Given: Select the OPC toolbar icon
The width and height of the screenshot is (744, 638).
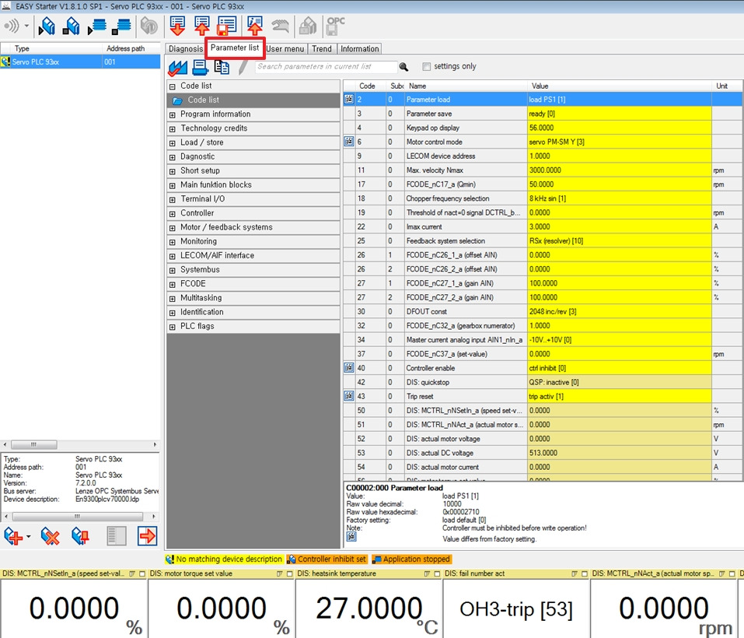Looking at the screenshot, I should click(x=334, y=25).
